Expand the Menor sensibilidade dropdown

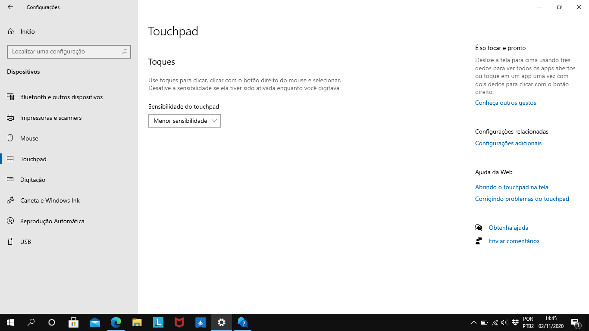pos(185,121)
